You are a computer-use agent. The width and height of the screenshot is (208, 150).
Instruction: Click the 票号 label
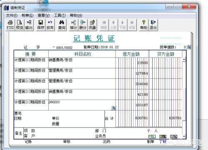18,114
